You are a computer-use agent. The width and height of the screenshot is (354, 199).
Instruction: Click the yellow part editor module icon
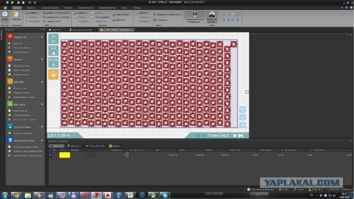(x=10, y=81)
